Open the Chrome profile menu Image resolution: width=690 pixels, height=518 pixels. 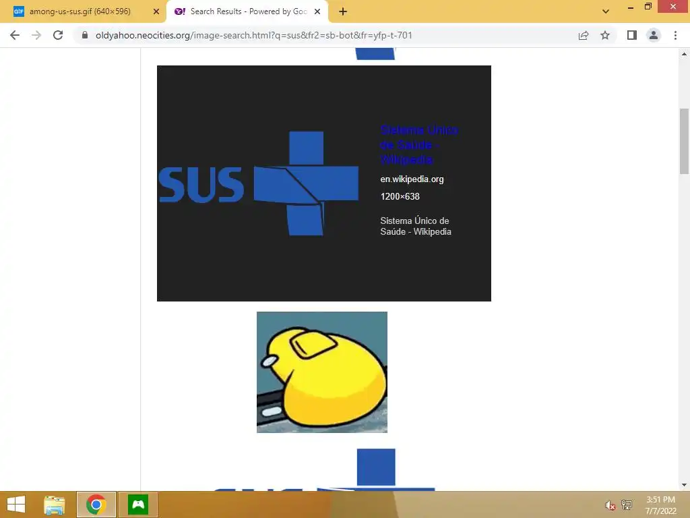(654, 35)
